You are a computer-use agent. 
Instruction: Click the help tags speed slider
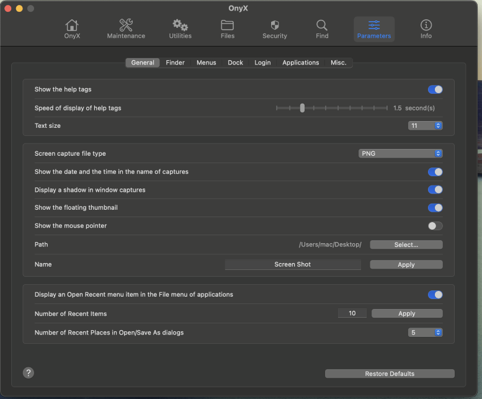click(x=332, y=108)
